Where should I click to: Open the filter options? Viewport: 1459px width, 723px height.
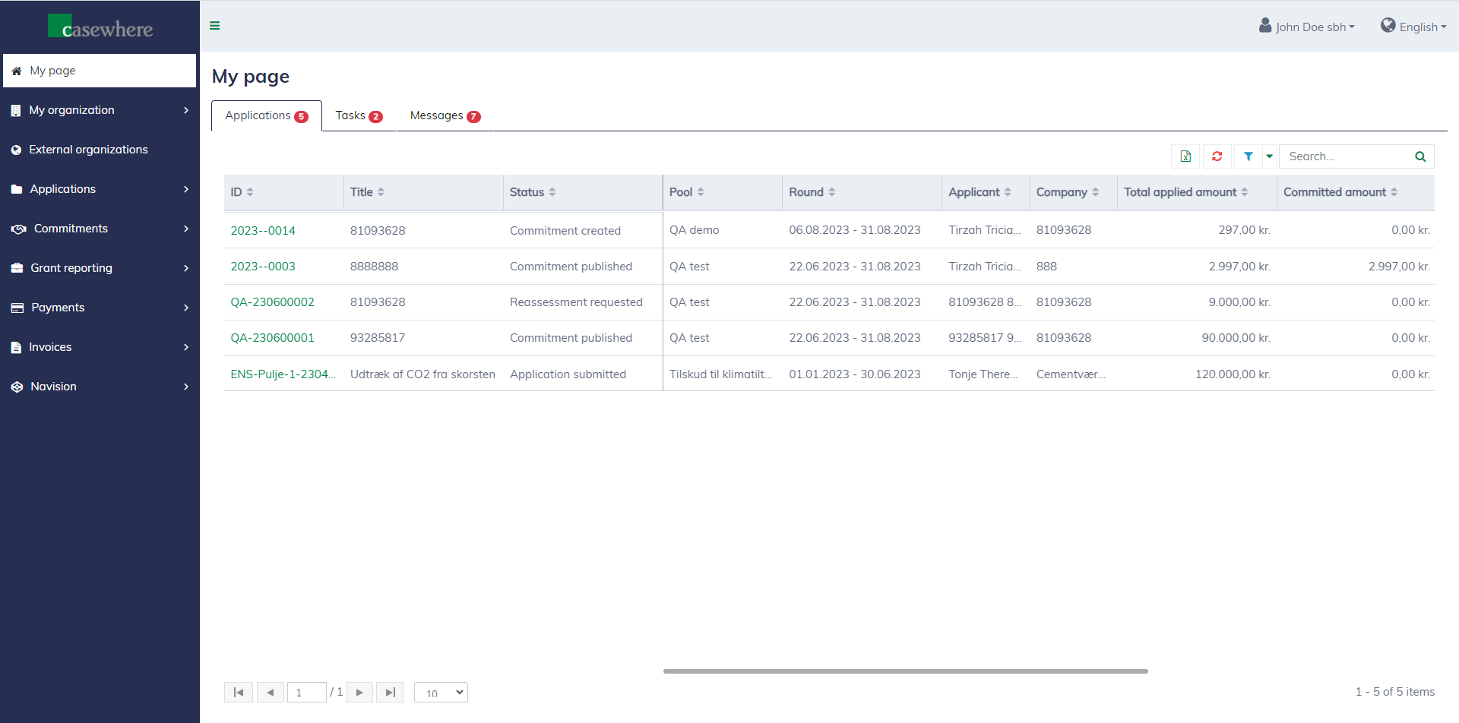point(1249,156)
